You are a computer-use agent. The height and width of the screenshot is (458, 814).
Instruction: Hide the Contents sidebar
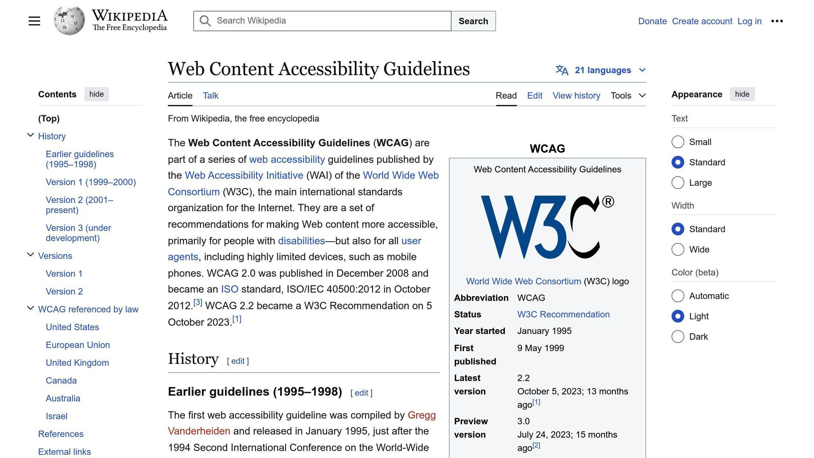coord(96,94)
